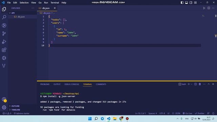Image resolution: width=217 pixels, height=122 pixels.
Task: Open the Extensions view
Action: (4, 50)
